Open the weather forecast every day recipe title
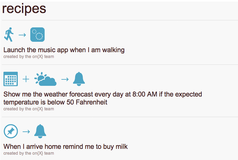Viewport: 238px width, 160px height. pos(103,98)
